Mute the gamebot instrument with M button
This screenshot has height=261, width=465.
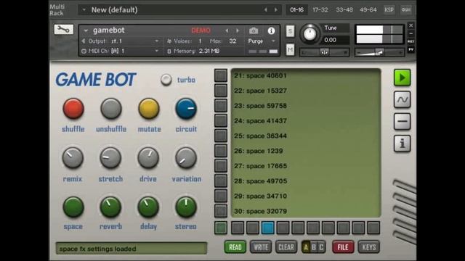[x=290, y=49]
